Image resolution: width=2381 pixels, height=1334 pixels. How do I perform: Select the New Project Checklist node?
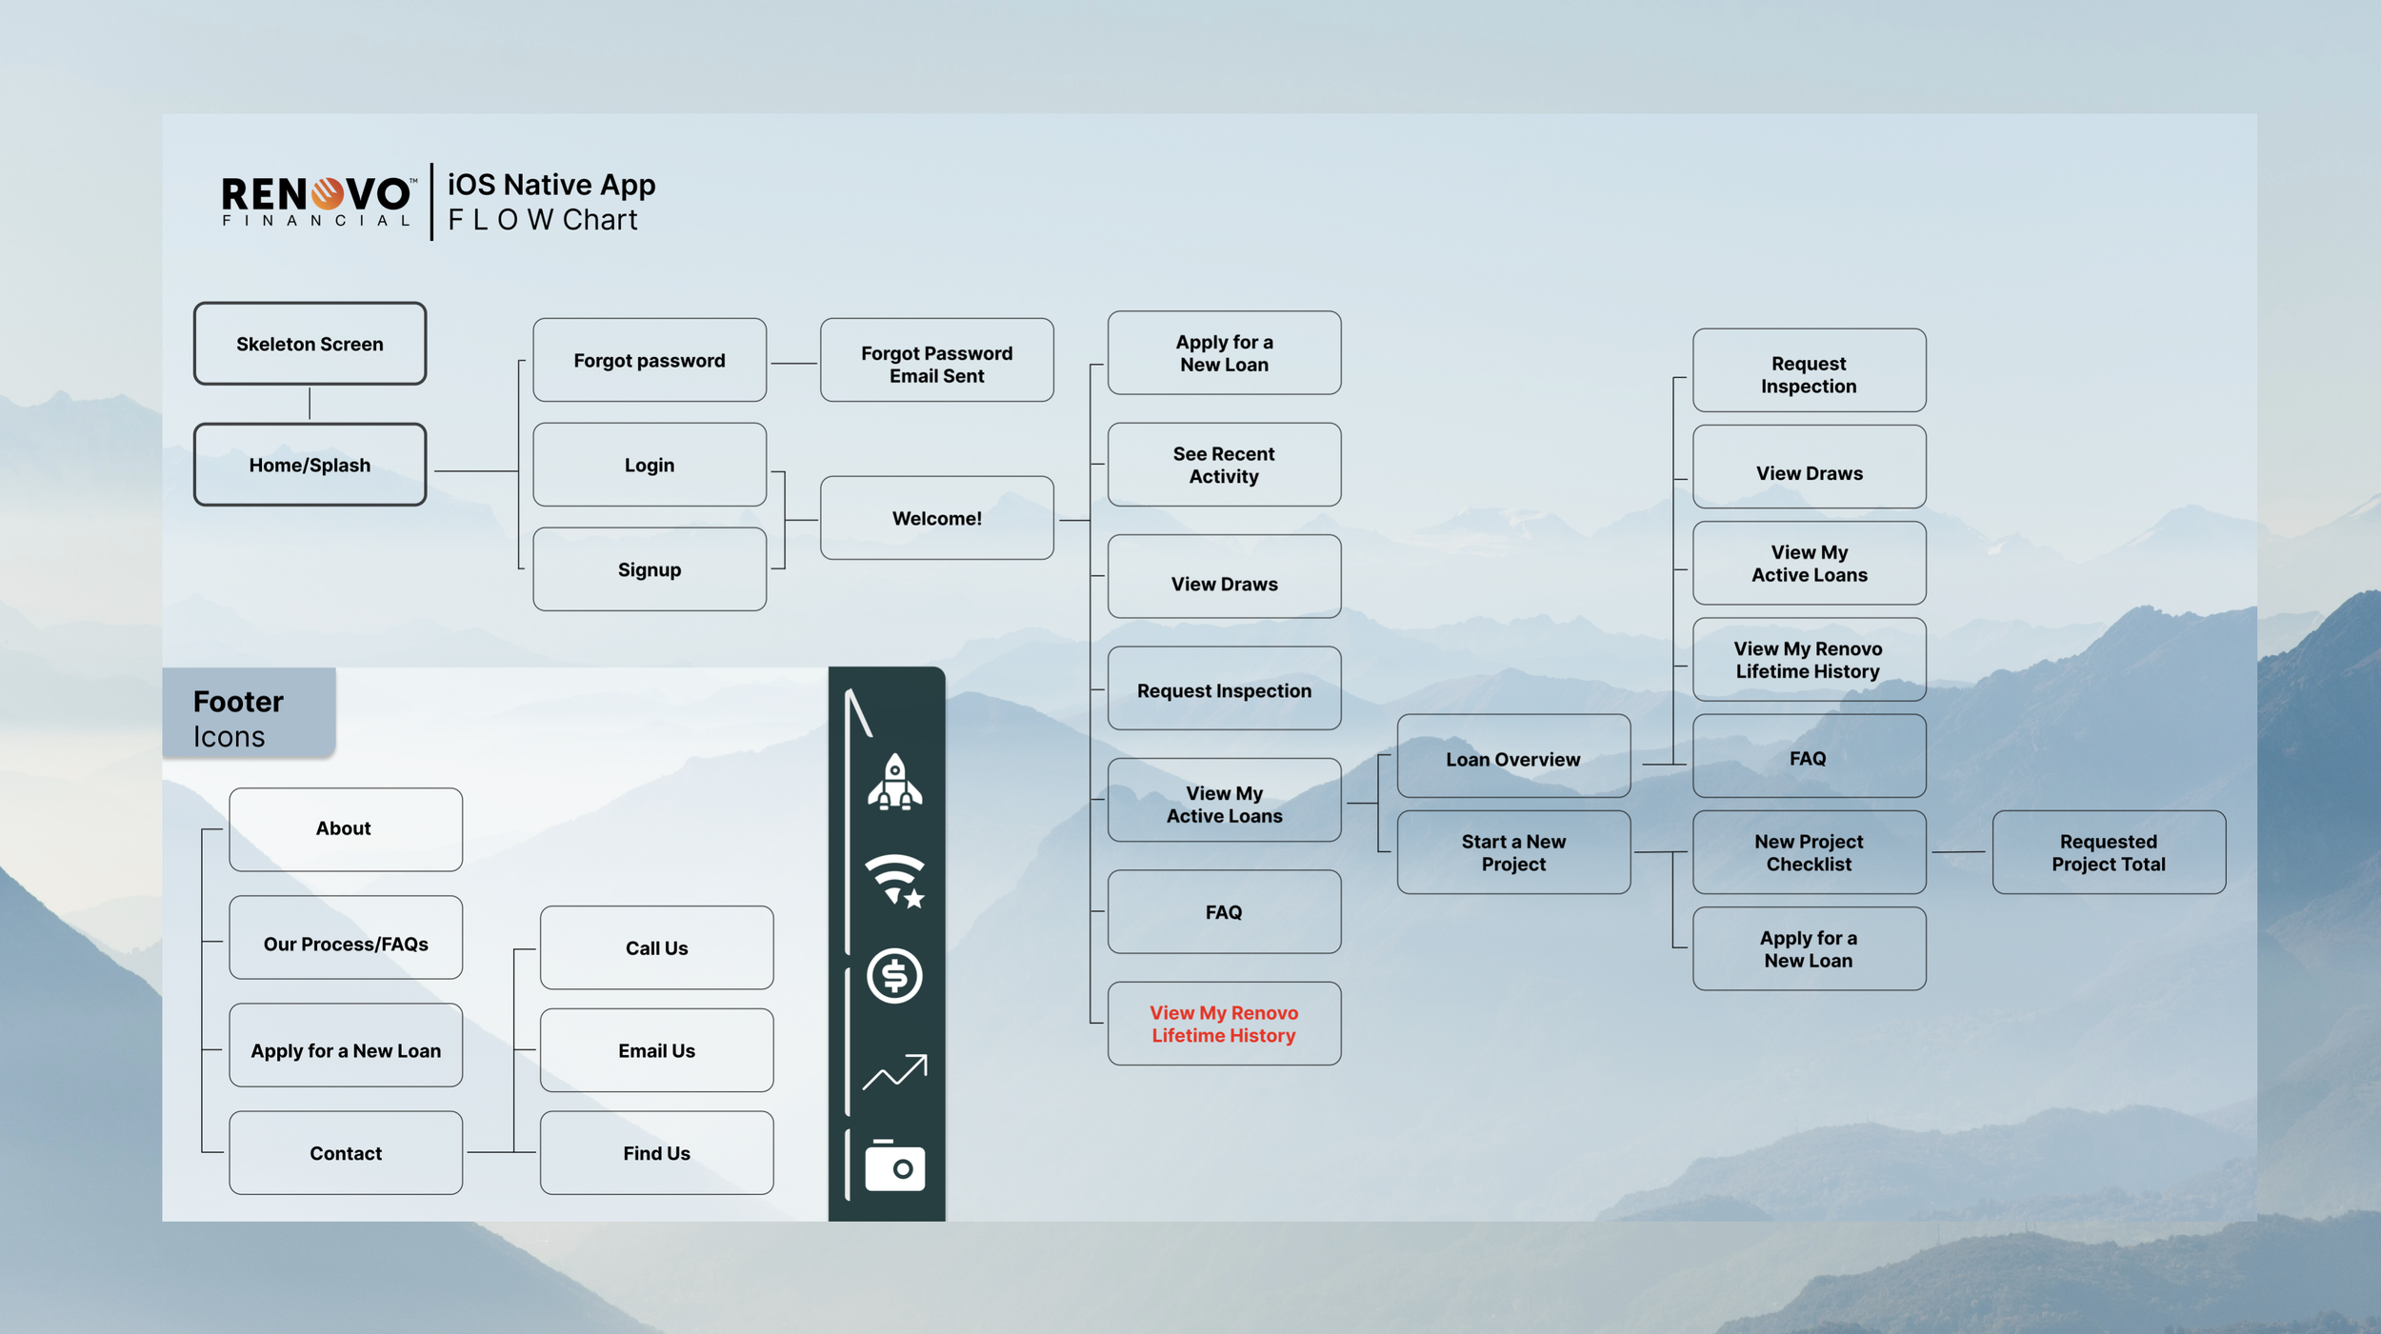click(1808, 852)
